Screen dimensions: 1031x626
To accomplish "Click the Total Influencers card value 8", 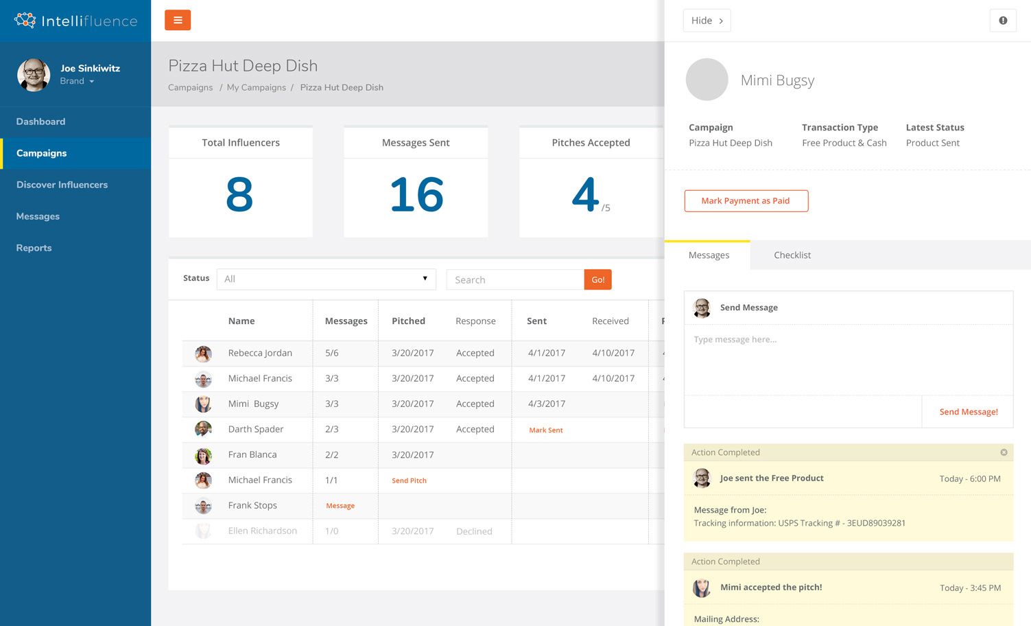I will click(239, 195).
